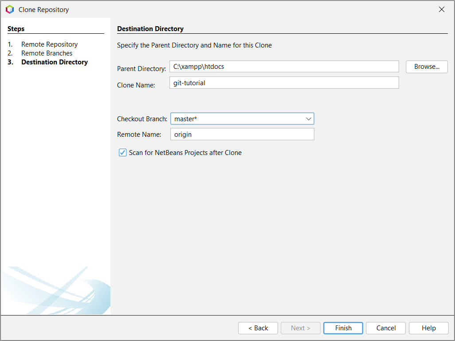Click into the Clone Name field
This screenshot has height=341, width=455.
click(284, 83)
